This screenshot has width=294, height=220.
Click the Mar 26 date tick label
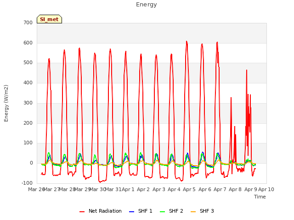[x=36, y=189]
